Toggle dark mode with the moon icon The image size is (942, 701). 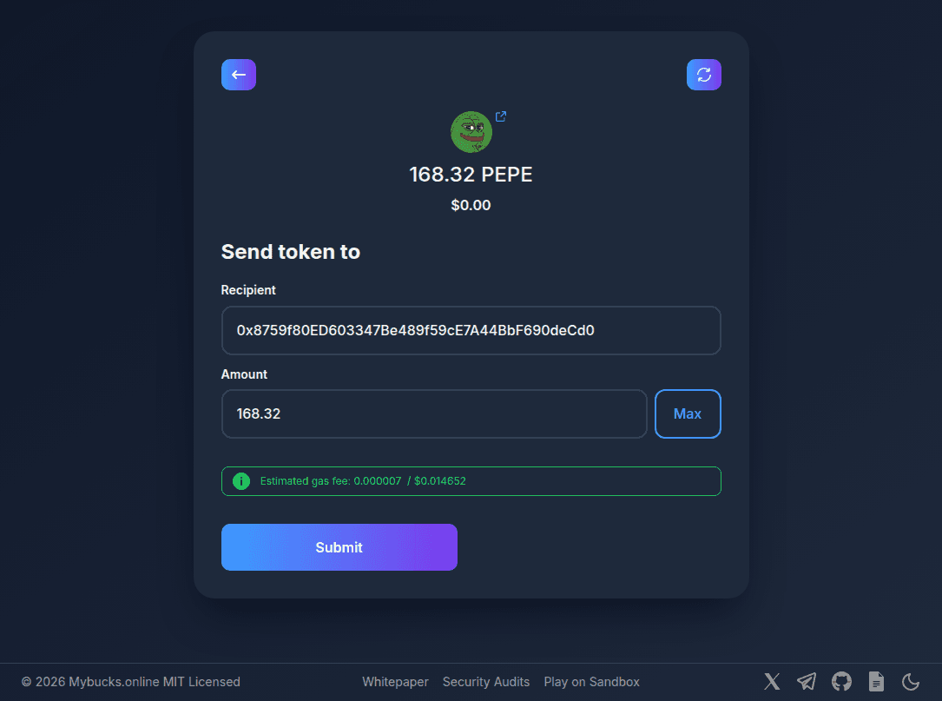click(911, 681)
